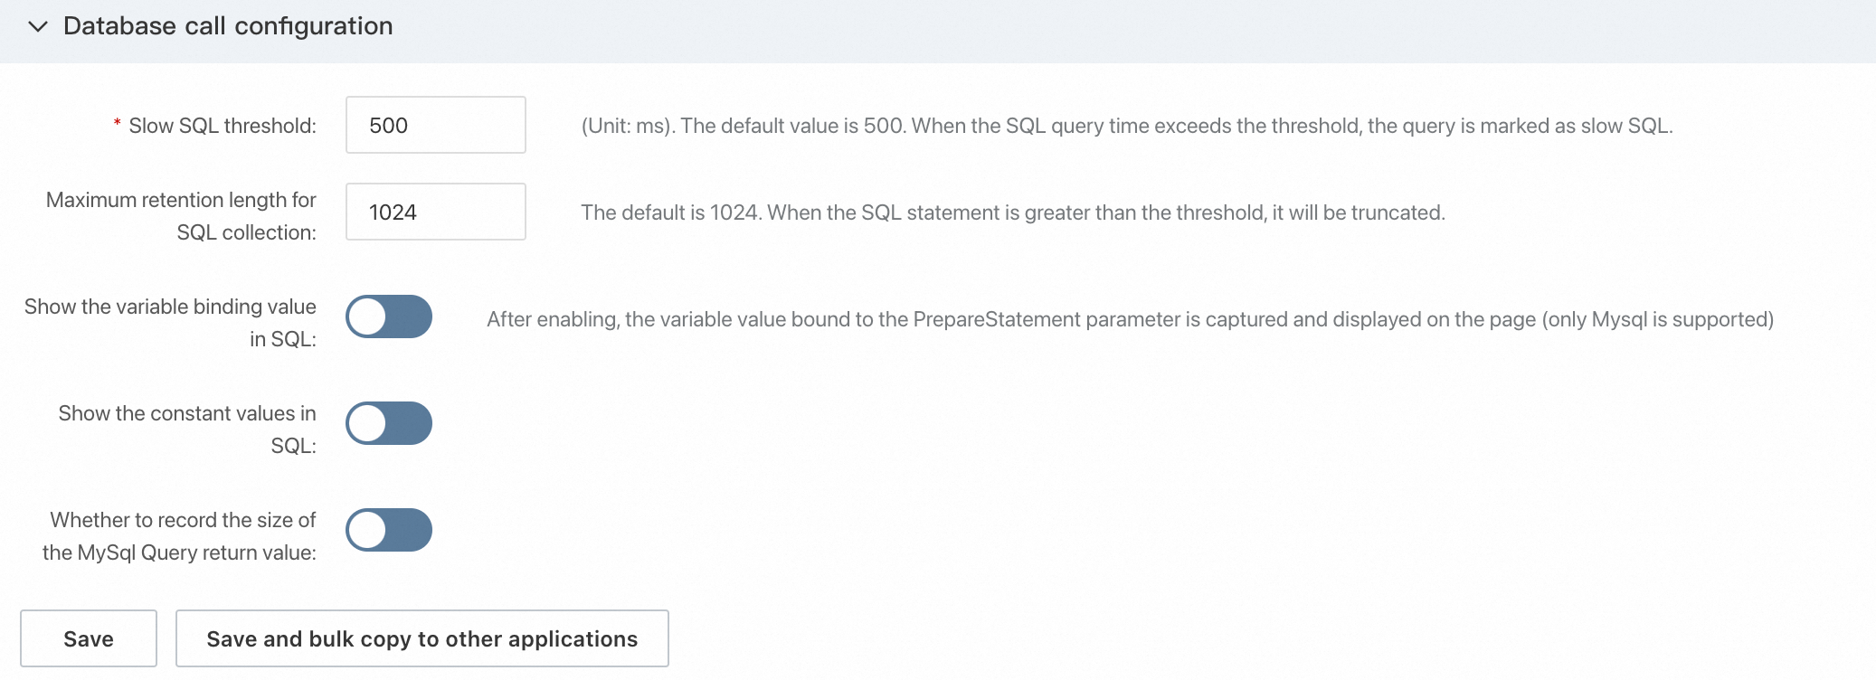Screen dimensions: 1876x680
Task: Click the Show the variable binding value label
Action: coord(170,323)
